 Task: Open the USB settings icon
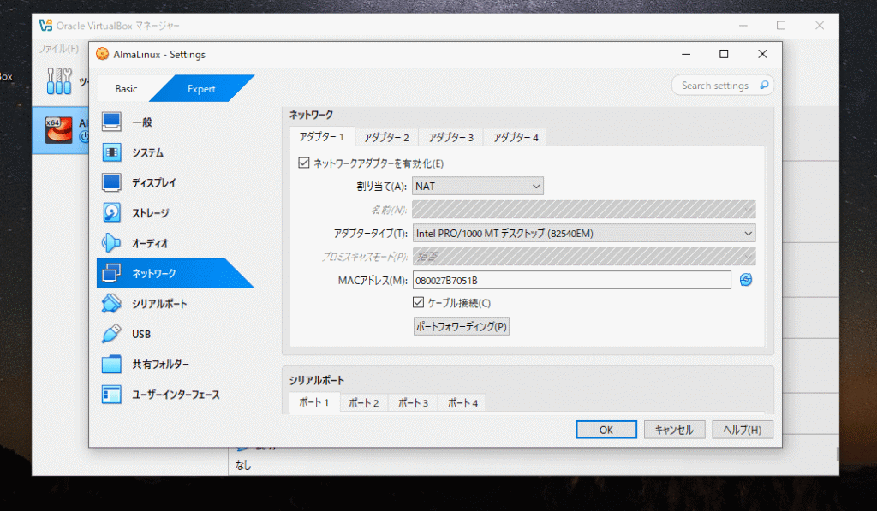point(111,334)
